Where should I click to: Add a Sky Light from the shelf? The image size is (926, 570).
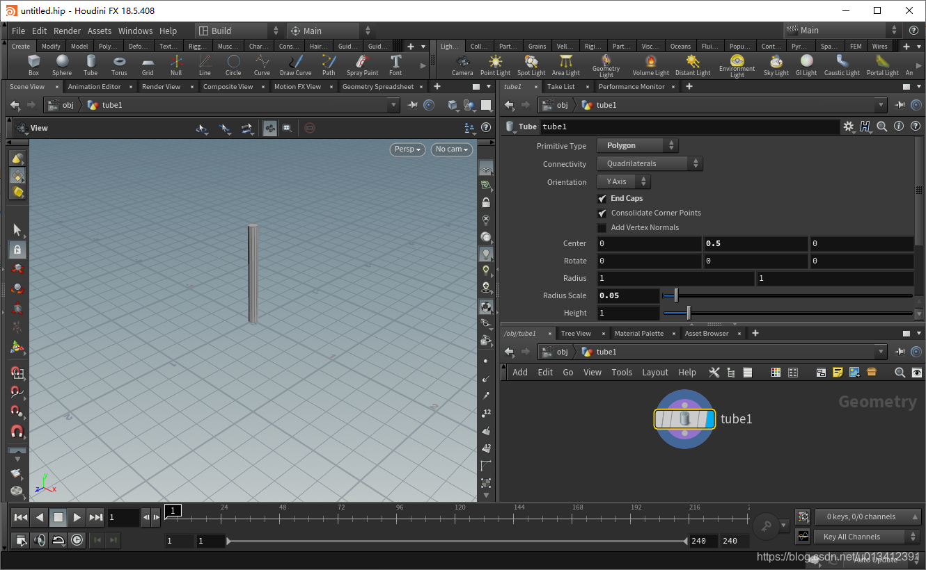click(x=776, y=65)
